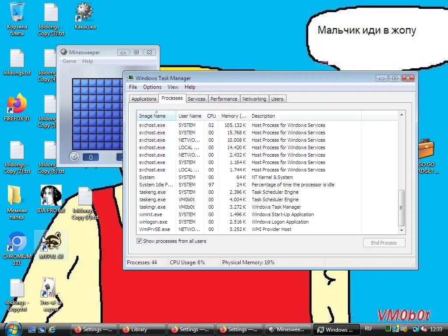Select the loldongs - Copy (3).txt file icon
The width and height of the screenshot is (448, 336).
[x=51, y=19]
